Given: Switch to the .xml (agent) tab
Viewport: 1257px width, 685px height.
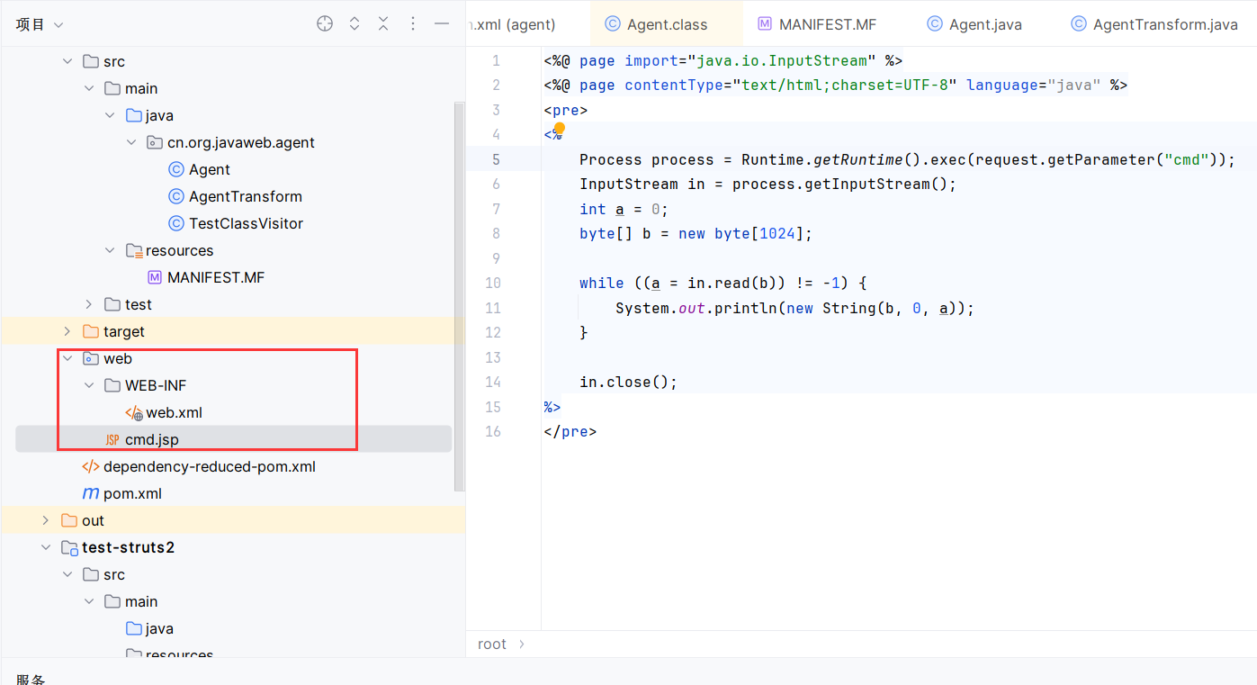Looking at the screenshot, I should (x=515, y=24).
